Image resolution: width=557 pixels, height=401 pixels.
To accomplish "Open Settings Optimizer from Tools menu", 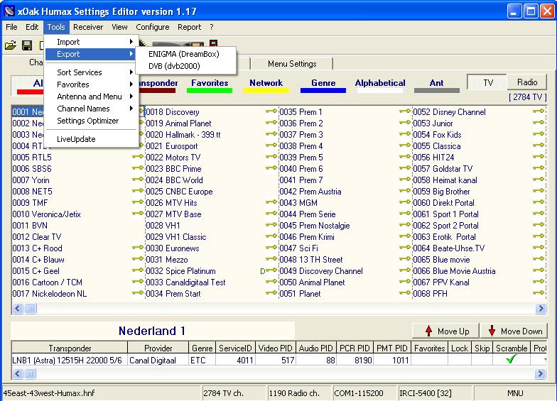I will point(91,121).
